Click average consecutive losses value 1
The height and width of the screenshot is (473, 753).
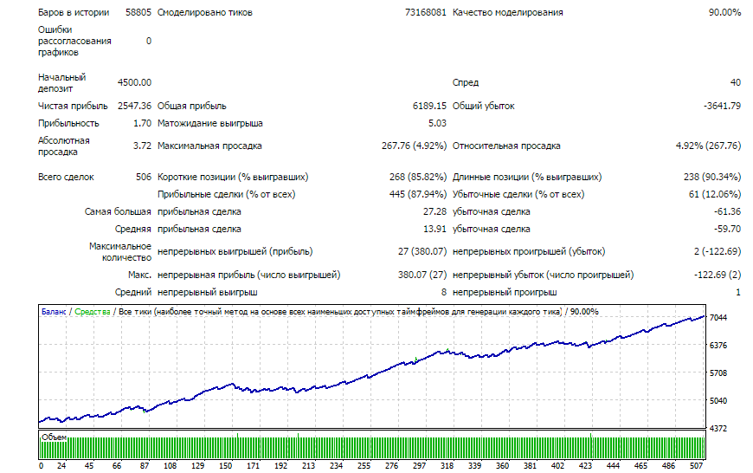point(738,292)
